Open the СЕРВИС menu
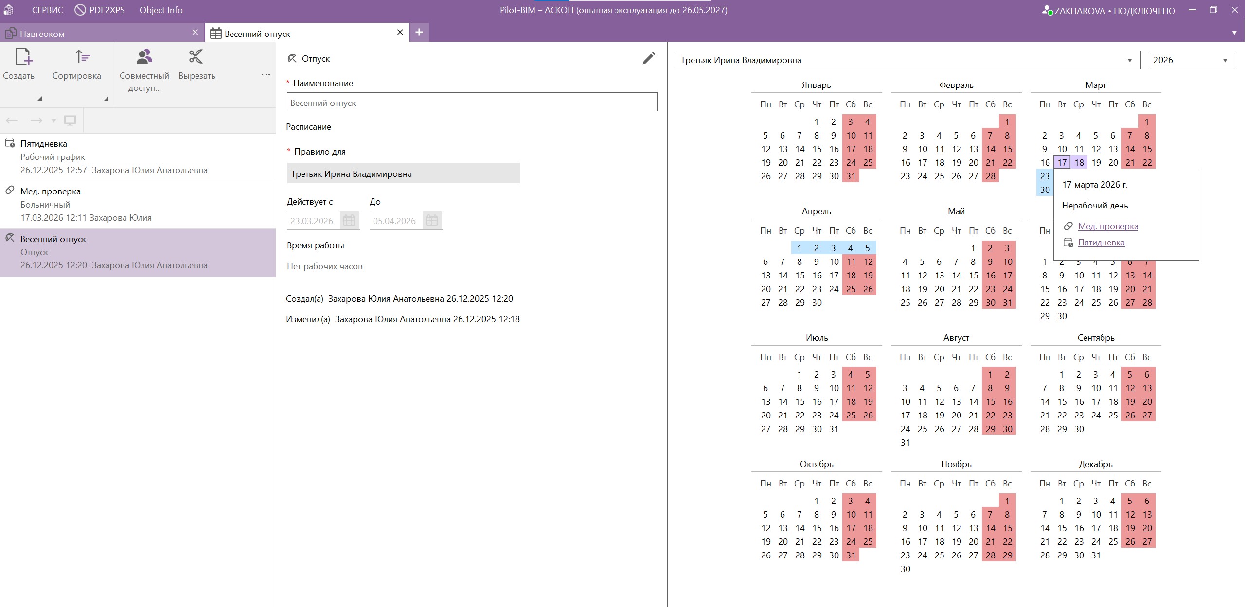The width and height of the screenshot is (1245, 607). click(x=47, y=10)
